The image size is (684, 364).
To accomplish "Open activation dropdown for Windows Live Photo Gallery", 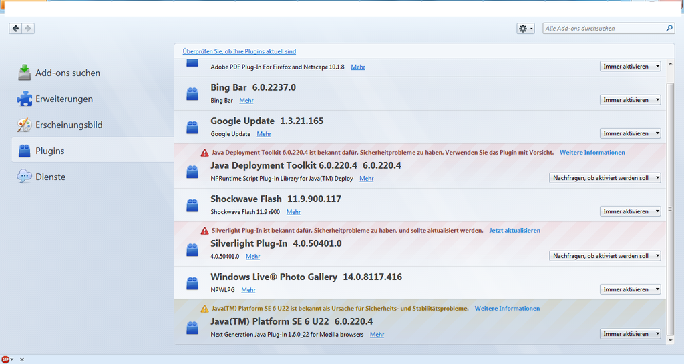I will tap(631, 289).
